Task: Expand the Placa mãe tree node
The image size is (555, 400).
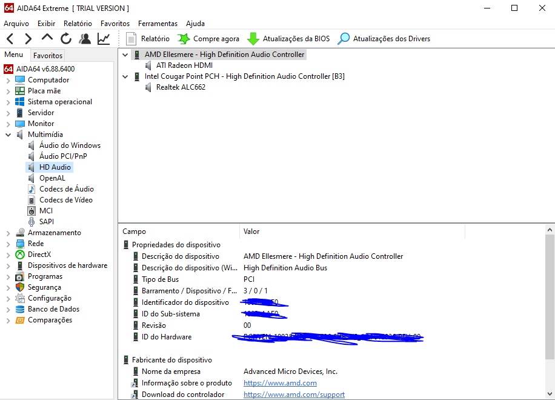Action: (8, 92)
